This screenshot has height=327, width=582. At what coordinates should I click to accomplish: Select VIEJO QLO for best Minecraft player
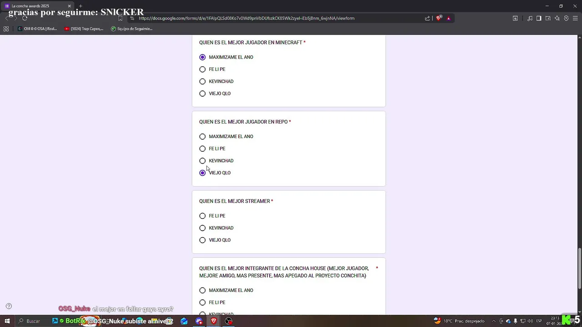click(x=202, y=94)
